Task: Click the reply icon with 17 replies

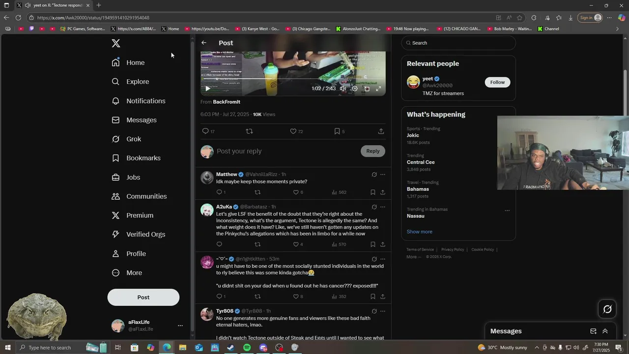Action: pyautogui.click(x=208, y=131)
